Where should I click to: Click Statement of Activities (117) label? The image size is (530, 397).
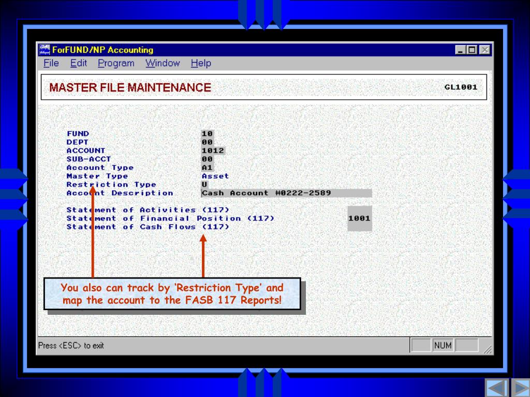click(x=148, y=210)
